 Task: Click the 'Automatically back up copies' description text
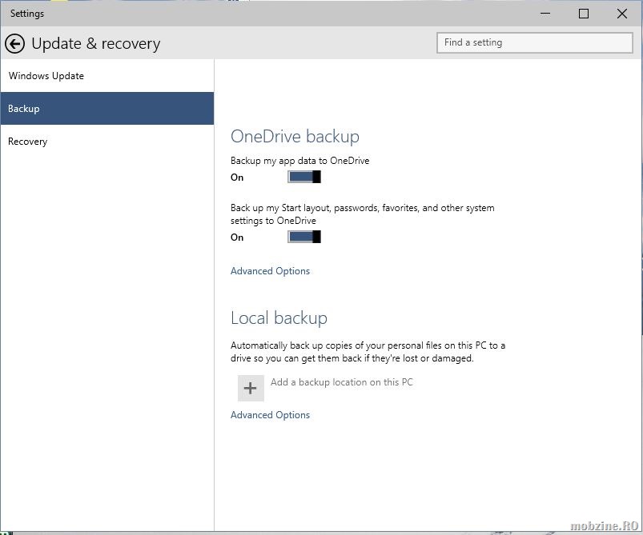(368, 352)
